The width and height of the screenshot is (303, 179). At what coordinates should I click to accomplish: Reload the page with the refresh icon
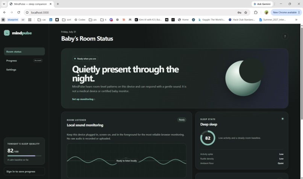(x=19, y=12)
